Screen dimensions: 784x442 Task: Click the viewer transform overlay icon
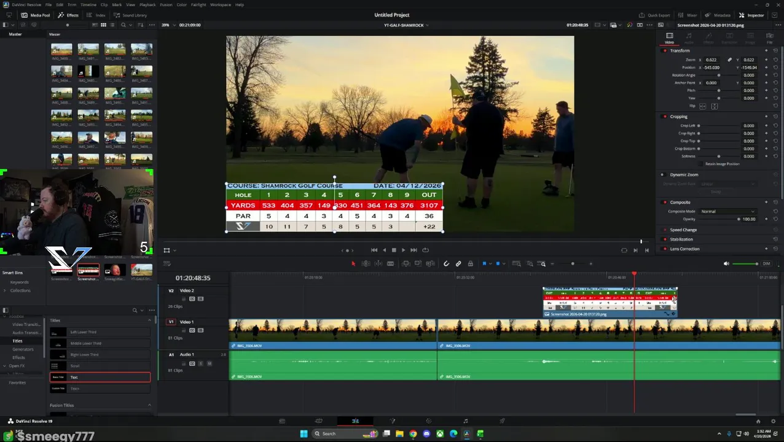pos(167,250)
